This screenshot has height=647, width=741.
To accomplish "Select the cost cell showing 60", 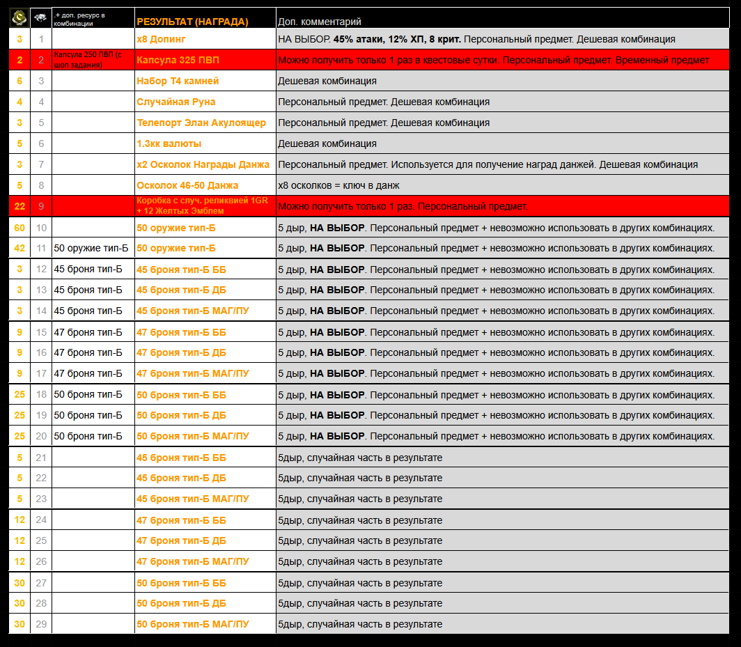I will 19,228.
